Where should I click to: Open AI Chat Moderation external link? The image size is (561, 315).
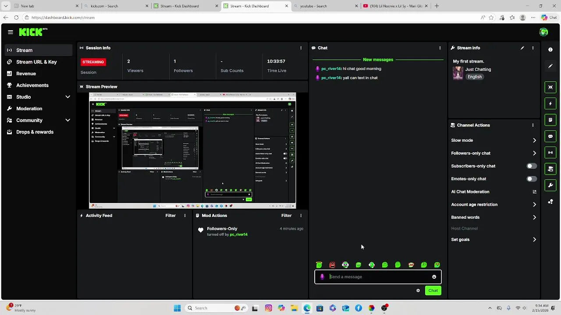point(534,192)
